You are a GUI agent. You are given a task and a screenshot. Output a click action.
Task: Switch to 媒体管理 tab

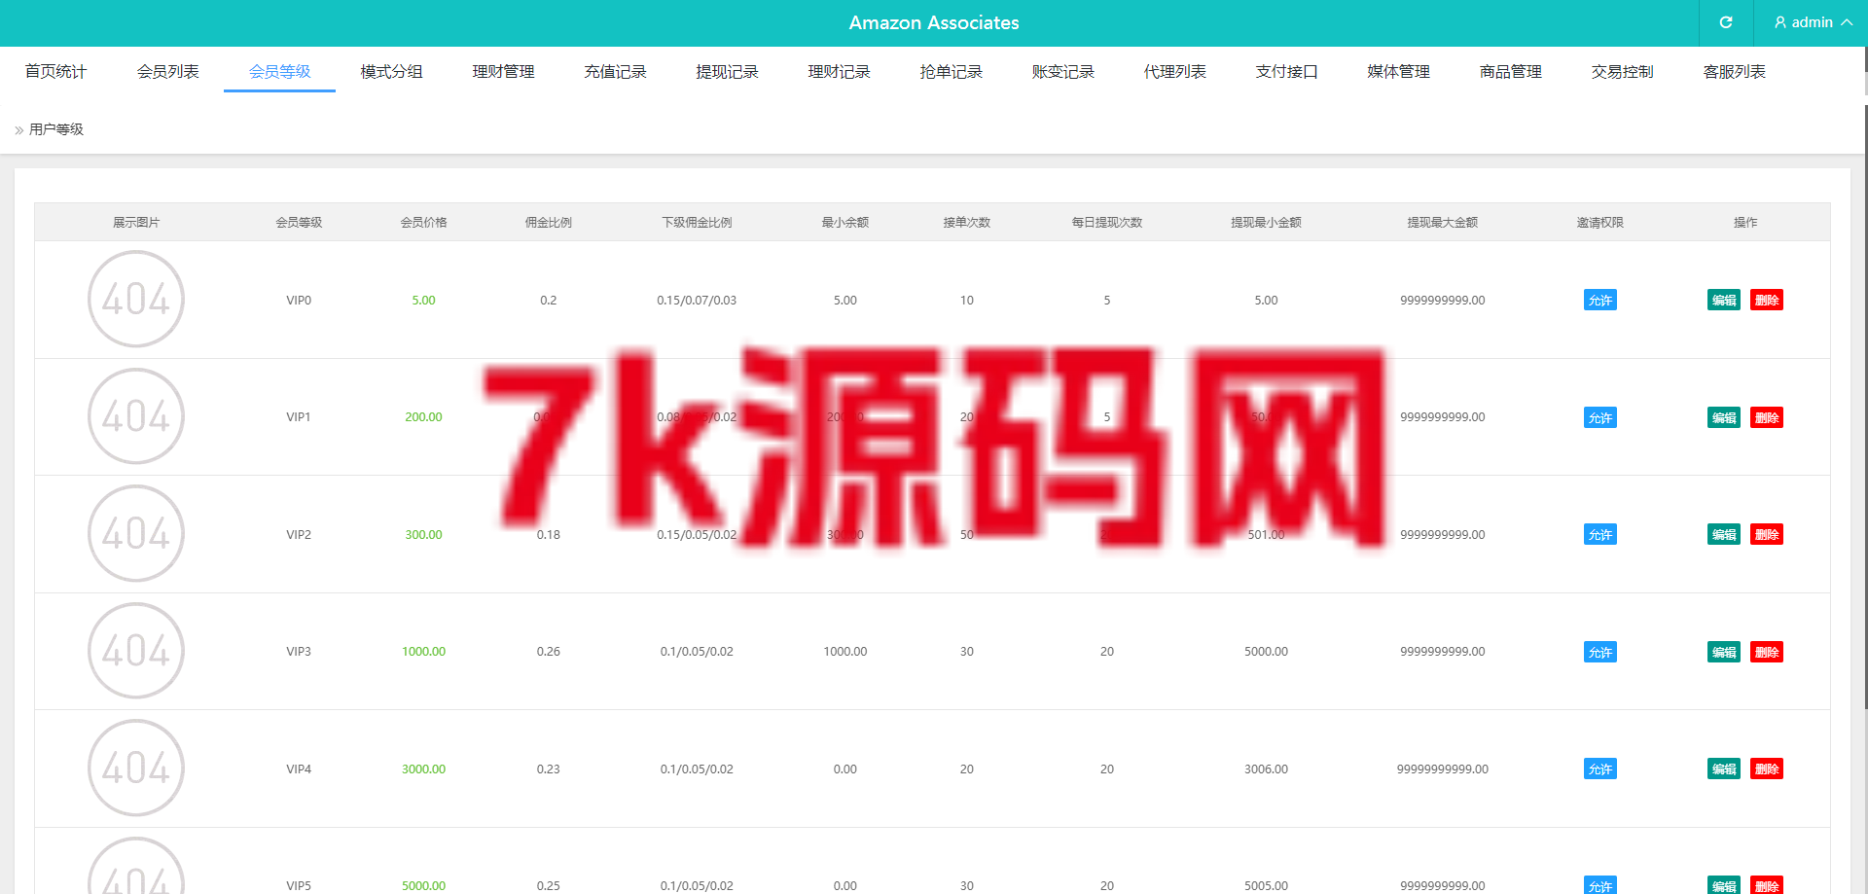click(1398, 71)
